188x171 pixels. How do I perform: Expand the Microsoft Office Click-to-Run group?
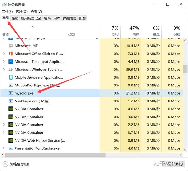tap(4, 54)
